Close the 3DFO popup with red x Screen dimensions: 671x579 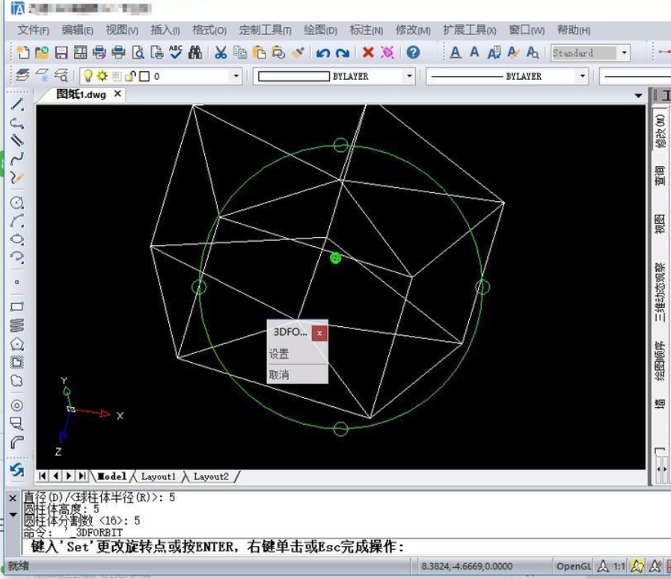(319, 333)
